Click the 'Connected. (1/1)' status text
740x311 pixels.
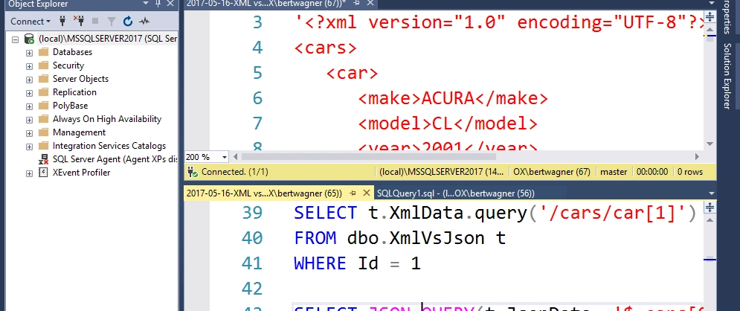[234, 172]
